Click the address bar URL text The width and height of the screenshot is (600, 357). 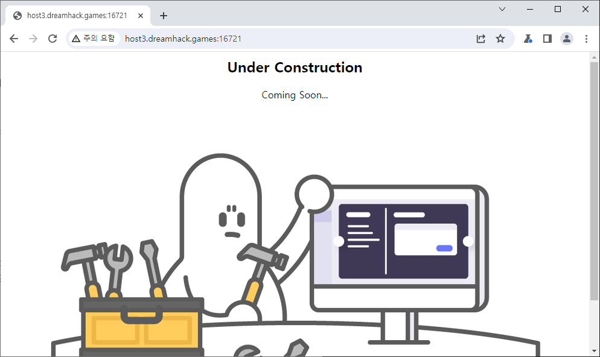[x=183, y=39]
